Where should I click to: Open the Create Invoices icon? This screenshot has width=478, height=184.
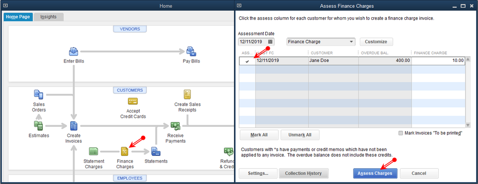[74, 126]
